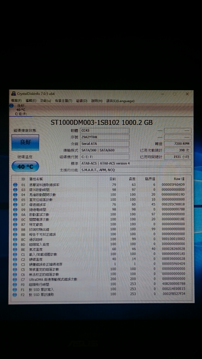
Task: Click the 最差 column header
Action: [132, 179]
